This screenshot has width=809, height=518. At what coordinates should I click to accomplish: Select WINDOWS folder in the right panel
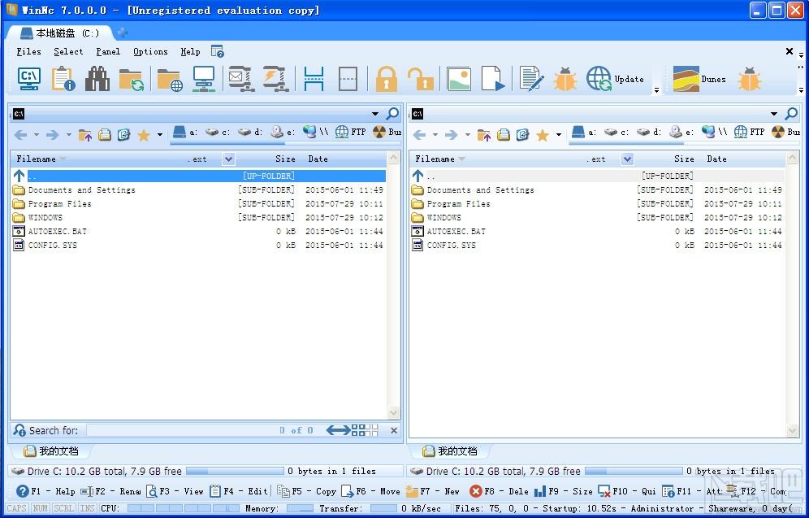click(x=597, y=217)
